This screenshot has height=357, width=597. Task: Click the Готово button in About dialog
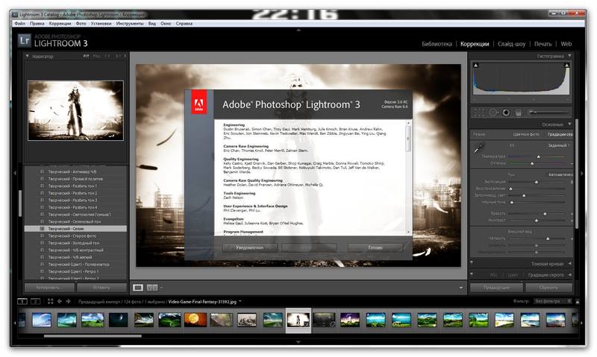[375, 247]
